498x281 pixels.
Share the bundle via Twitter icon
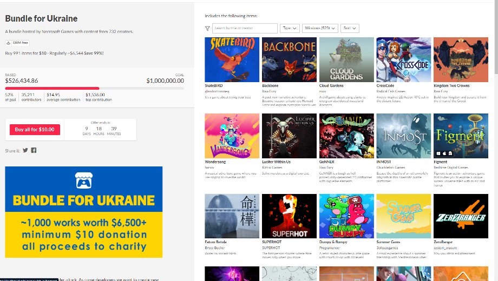pyautogui.click(x=25, y=150)
